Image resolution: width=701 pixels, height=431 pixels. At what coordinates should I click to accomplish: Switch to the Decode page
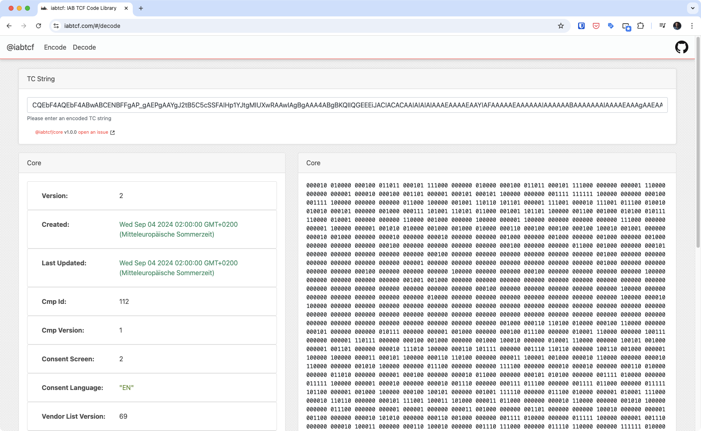pos(84,47)
